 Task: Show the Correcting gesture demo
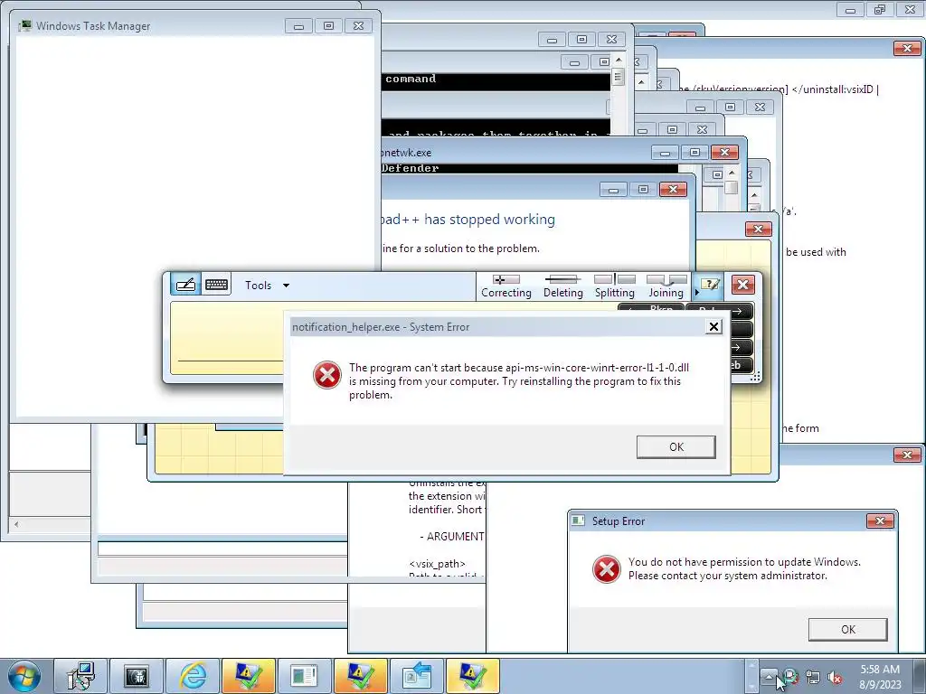tap(506, 286)
